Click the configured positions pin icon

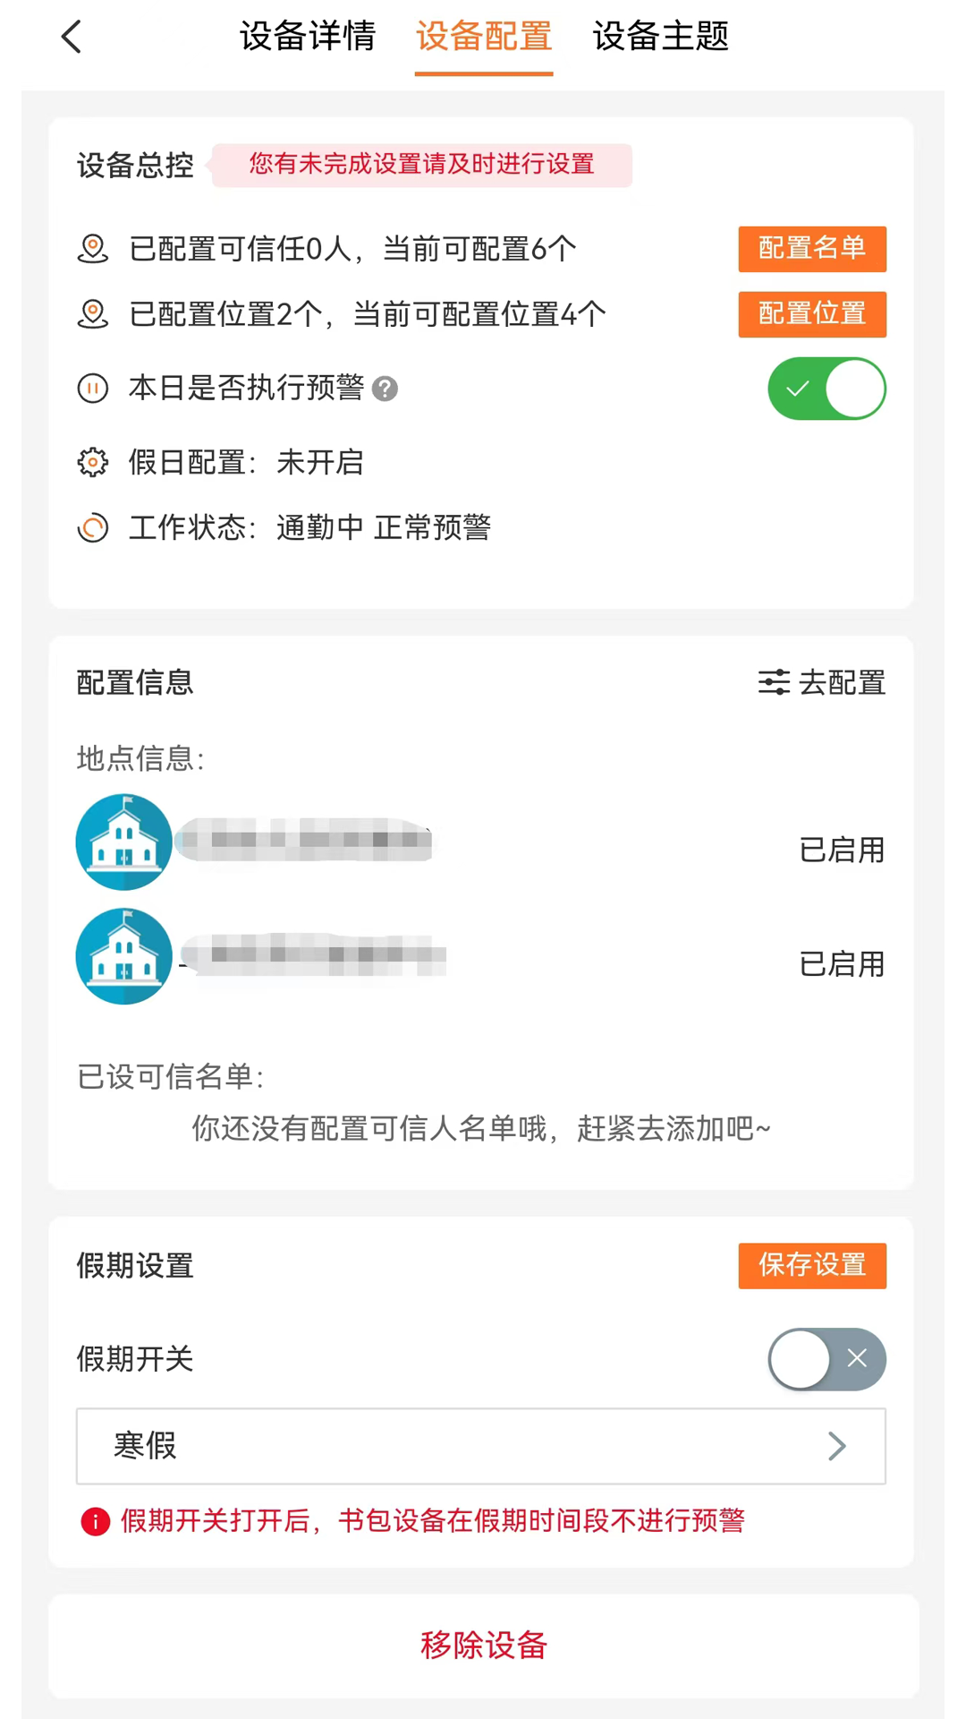93,314
